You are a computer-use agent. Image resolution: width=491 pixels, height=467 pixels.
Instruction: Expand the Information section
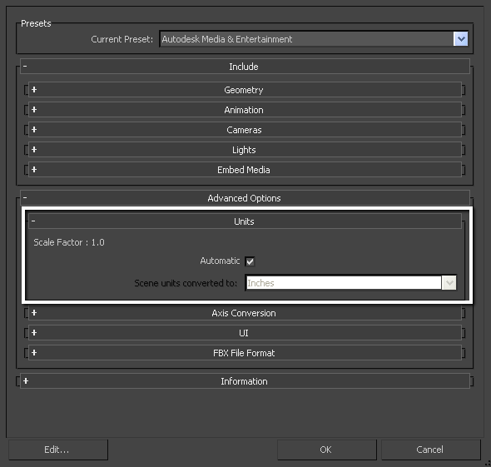[26, 381]
